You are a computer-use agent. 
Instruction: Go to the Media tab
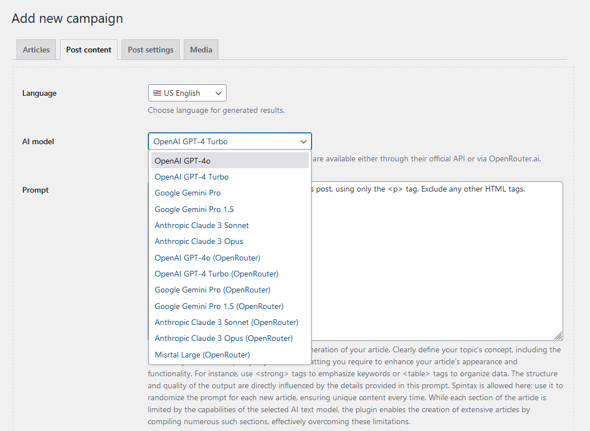(201, 50)
